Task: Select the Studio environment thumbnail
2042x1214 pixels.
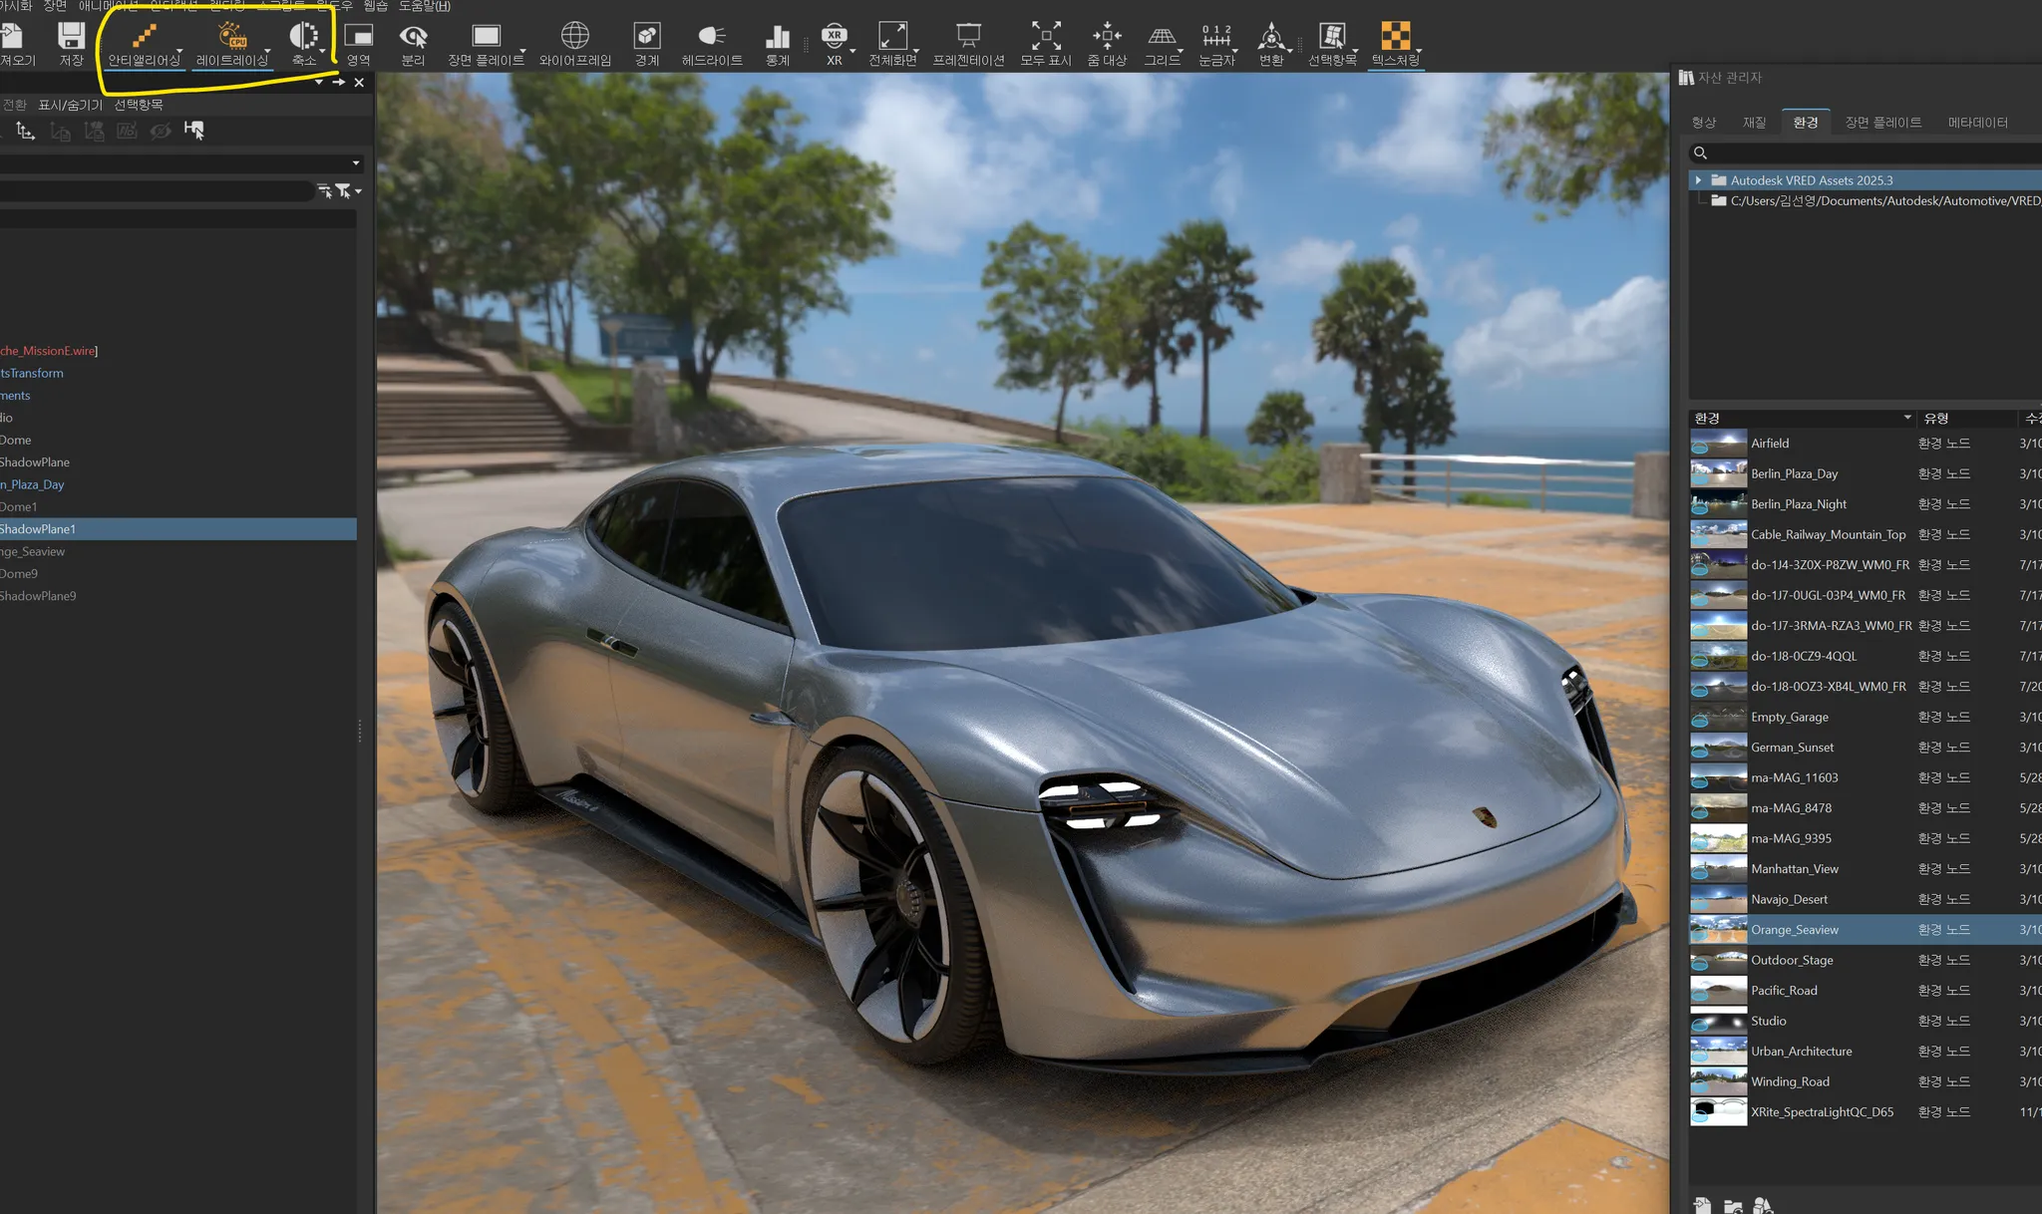Action: [1718, 1021]
